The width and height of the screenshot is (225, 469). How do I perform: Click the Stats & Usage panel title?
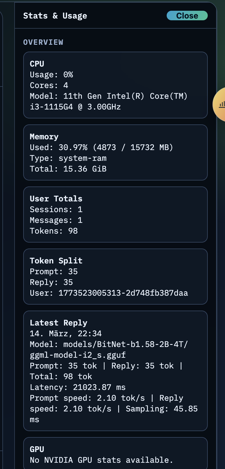pos(55,16)
